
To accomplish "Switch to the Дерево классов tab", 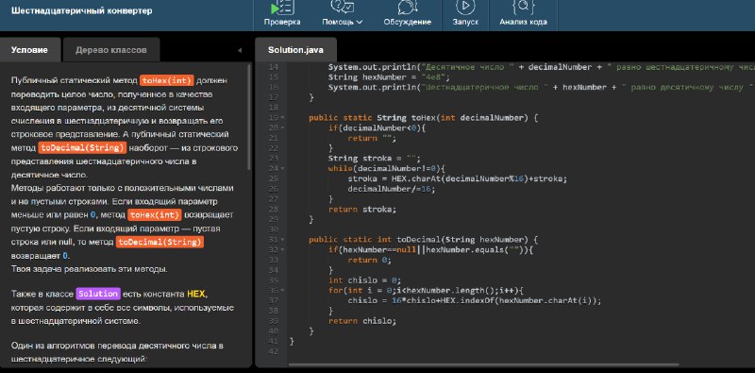I will 111,50.
